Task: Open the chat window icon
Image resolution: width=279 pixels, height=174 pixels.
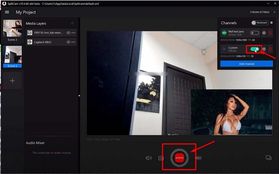Action: [x=268, y=157]
